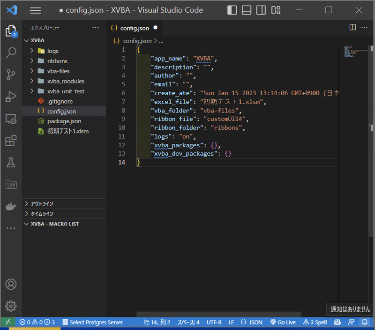
Task: Toggle the secondary side bar layout button
Action: (x=262, y=10)
